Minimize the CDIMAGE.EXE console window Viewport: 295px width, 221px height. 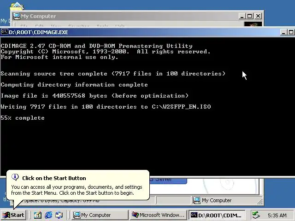[283, 32]
